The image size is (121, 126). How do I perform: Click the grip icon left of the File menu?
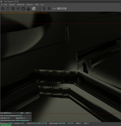(x=2, y=4)
